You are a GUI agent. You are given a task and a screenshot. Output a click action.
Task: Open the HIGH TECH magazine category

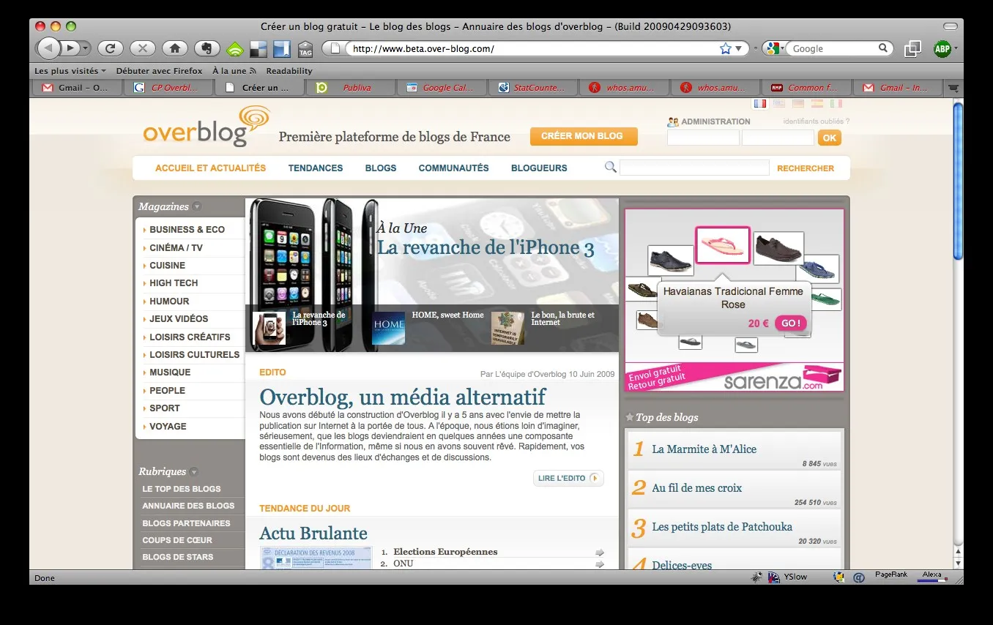174,283
